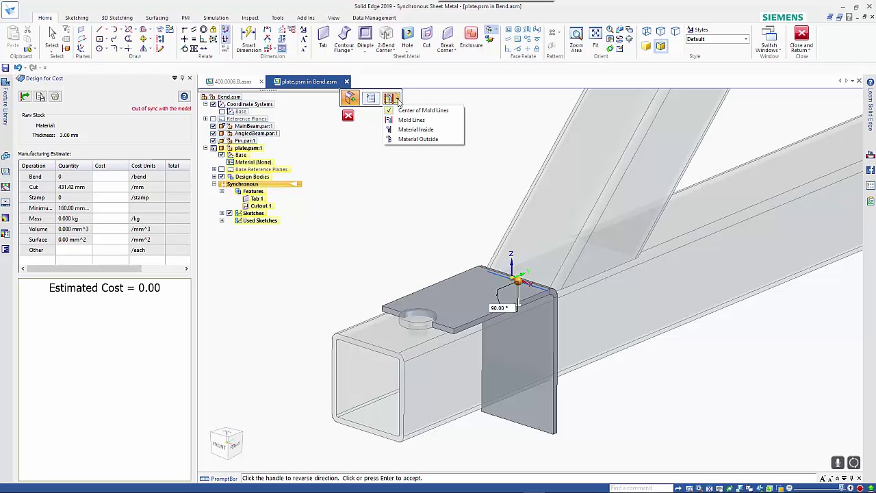Click the Zoom Area tool
876x493 pixels.
pyautogui.click(x=576, y=40)
